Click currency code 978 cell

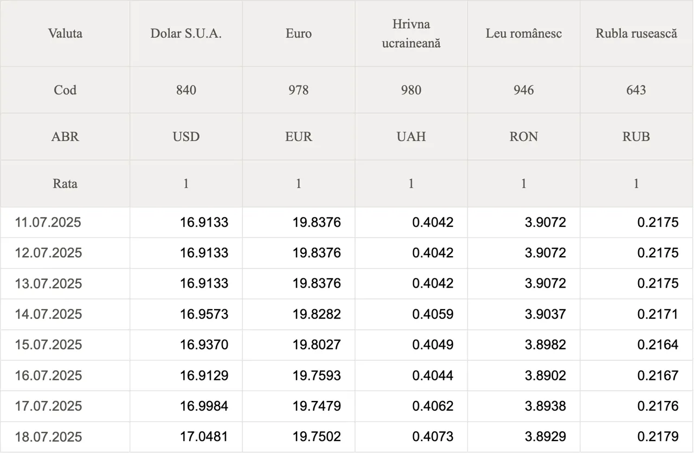[299, 90]
